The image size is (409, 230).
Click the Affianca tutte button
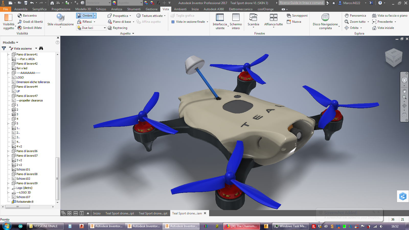274,20
